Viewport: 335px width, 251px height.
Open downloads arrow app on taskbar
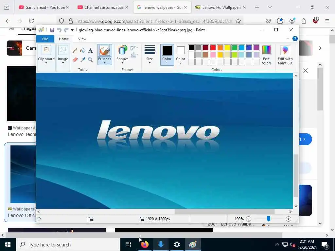pyautogui.click(x=161, y=244)
